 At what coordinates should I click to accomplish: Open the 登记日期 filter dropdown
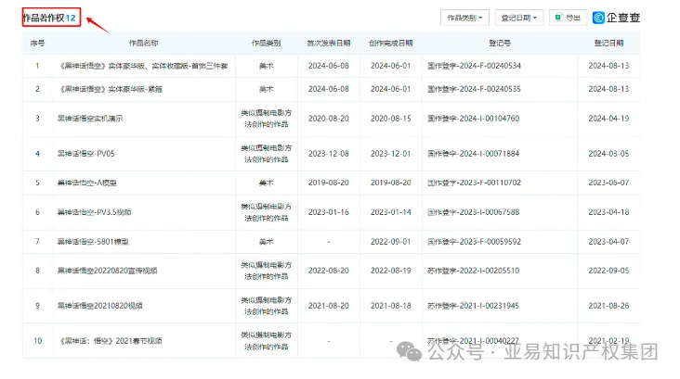[519, 18]
